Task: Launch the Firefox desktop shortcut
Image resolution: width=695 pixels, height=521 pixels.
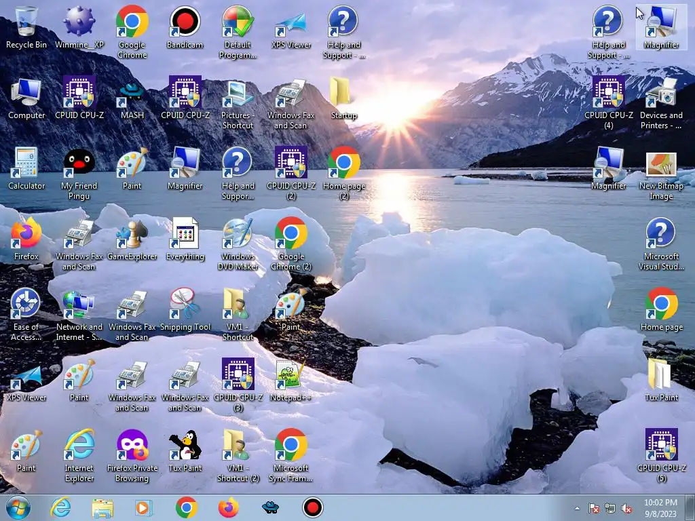Action: click(26, 239)
